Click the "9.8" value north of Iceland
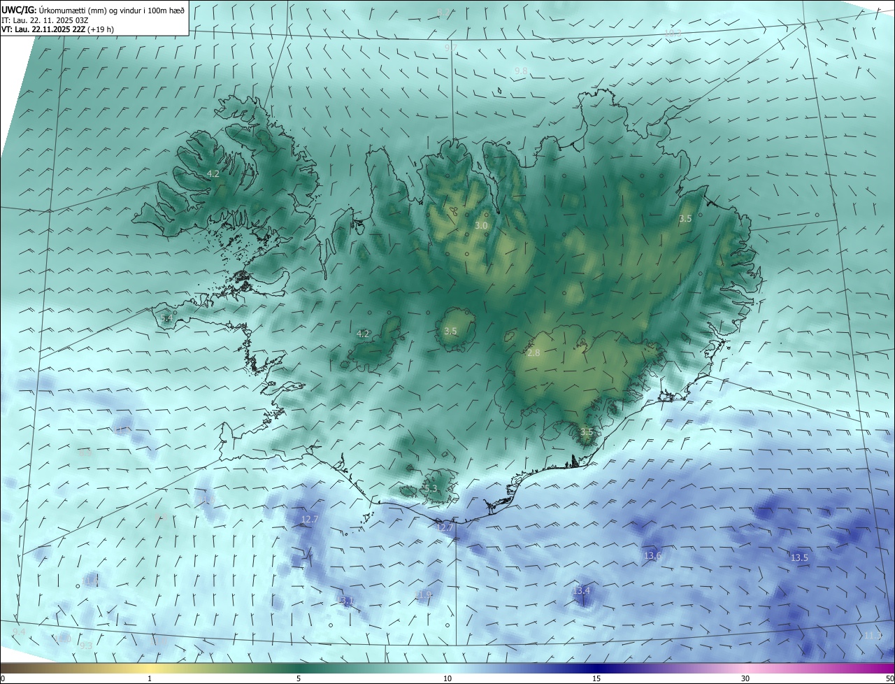895x684 pixels. pos(521,71)
